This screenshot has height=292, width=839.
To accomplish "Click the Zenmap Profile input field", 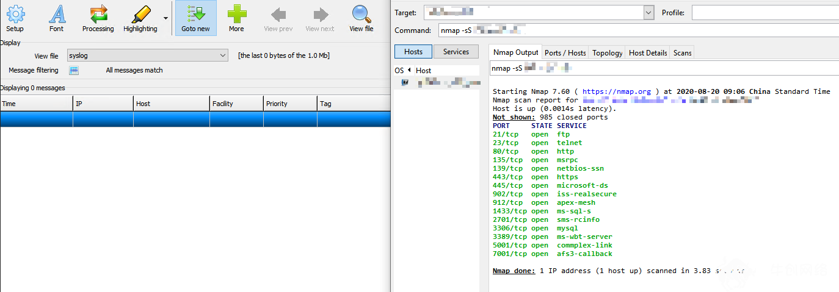I will pos(765,12).
